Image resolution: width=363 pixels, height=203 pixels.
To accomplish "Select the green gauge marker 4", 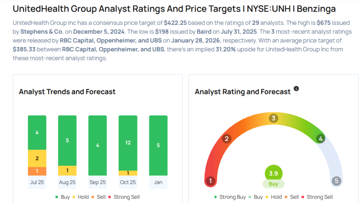I will click(320, 139).
